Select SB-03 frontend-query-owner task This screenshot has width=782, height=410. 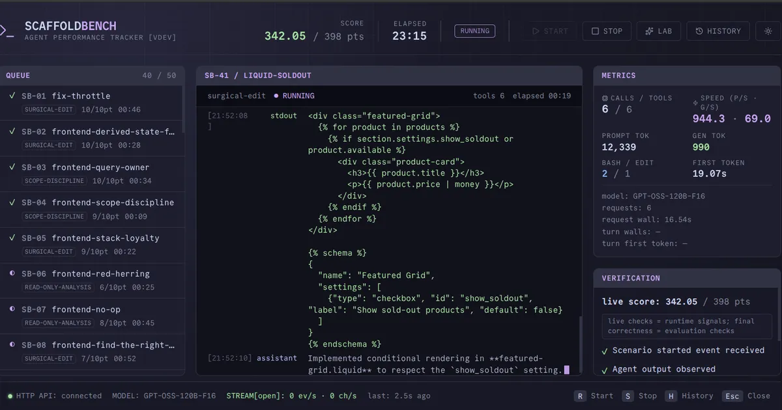(x=92, y=173)
